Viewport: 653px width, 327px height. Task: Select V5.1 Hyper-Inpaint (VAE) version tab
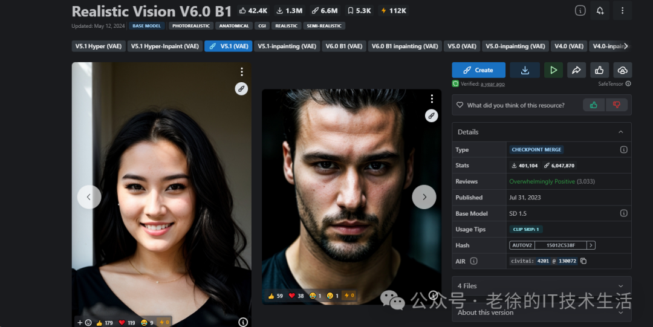[165, 46]
